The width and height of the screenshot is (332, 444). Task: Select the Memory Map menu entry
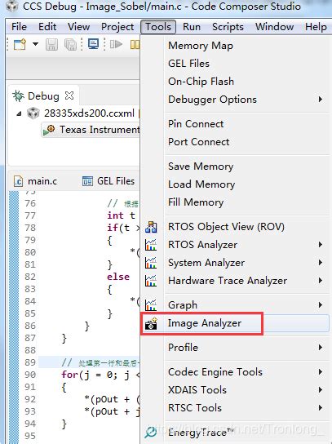201,46
